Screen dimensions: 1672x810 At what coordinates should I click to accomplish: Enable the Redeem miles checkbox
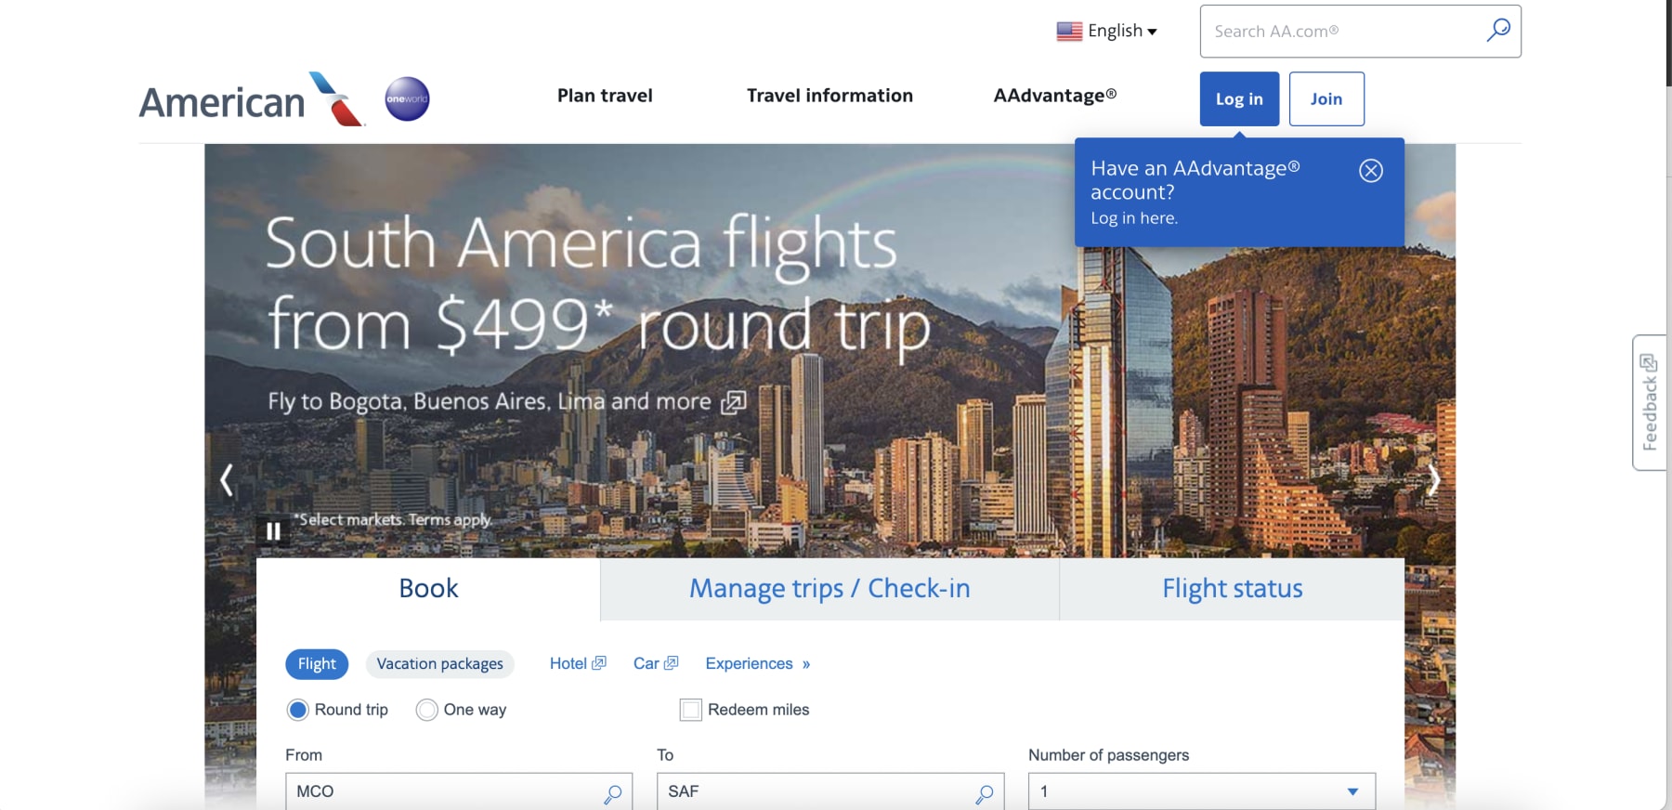[689, 710]
